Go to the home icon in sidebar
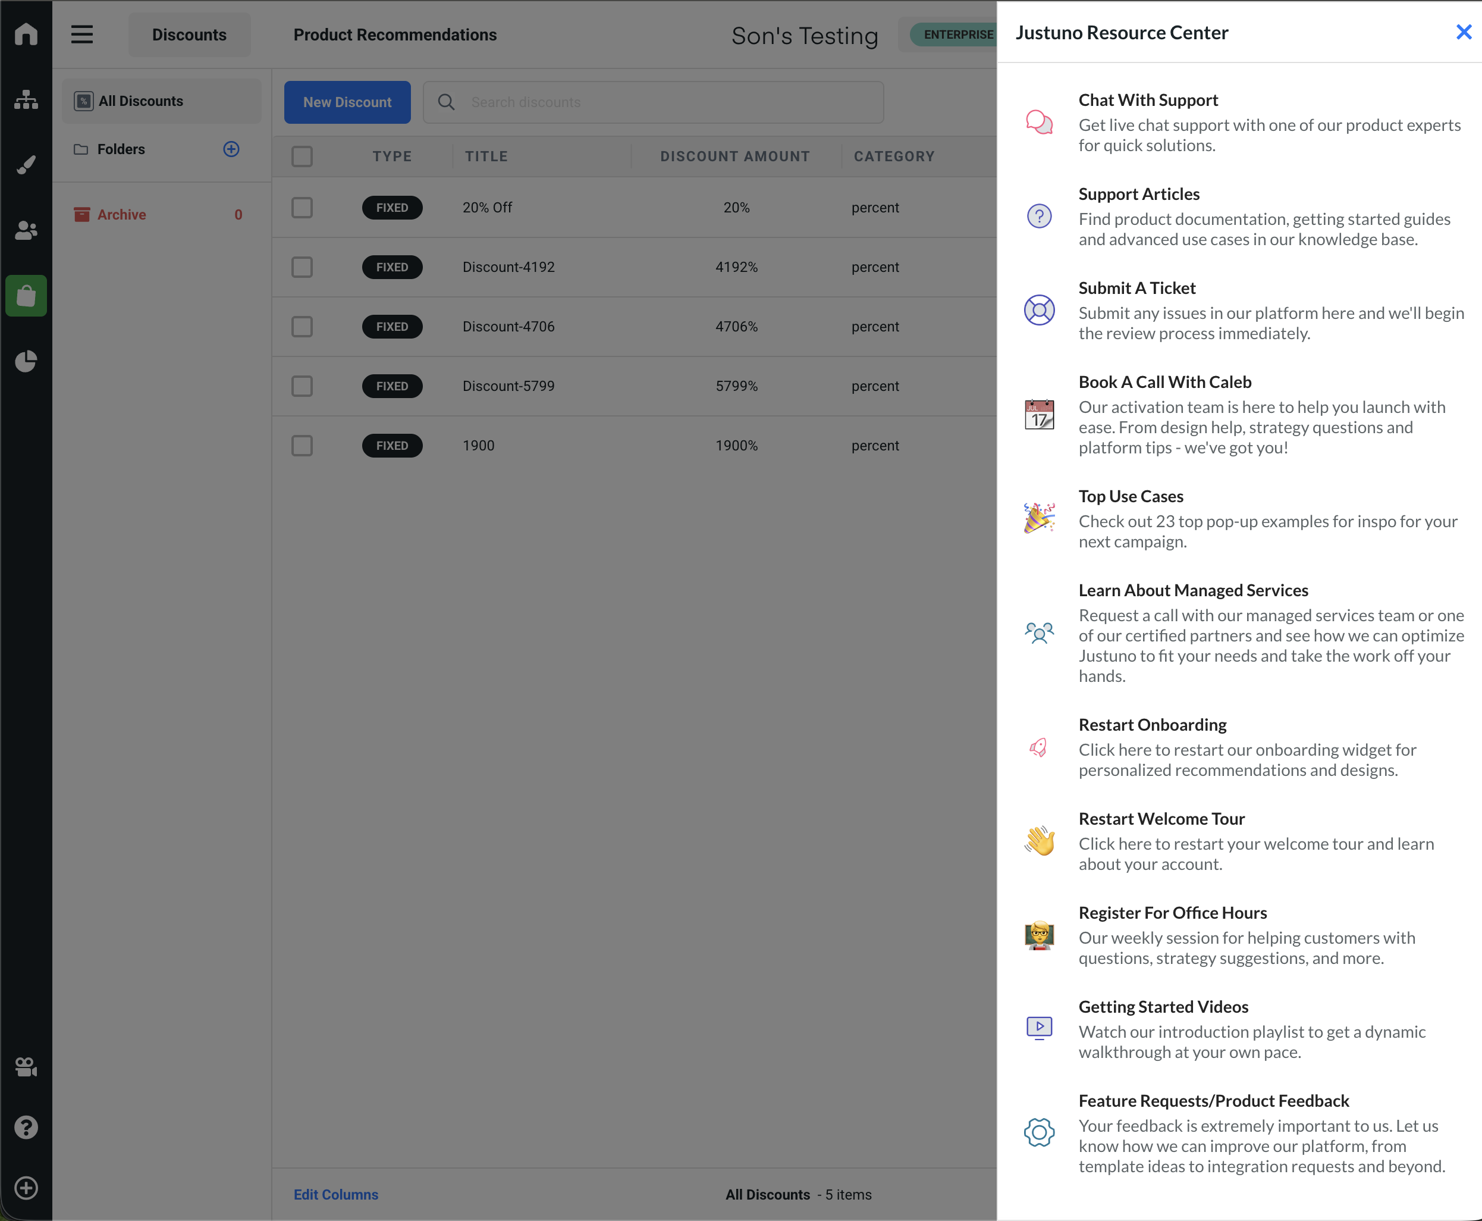Image resolution: width=1482 pixels, height=1221 pixels. [26, 34]
